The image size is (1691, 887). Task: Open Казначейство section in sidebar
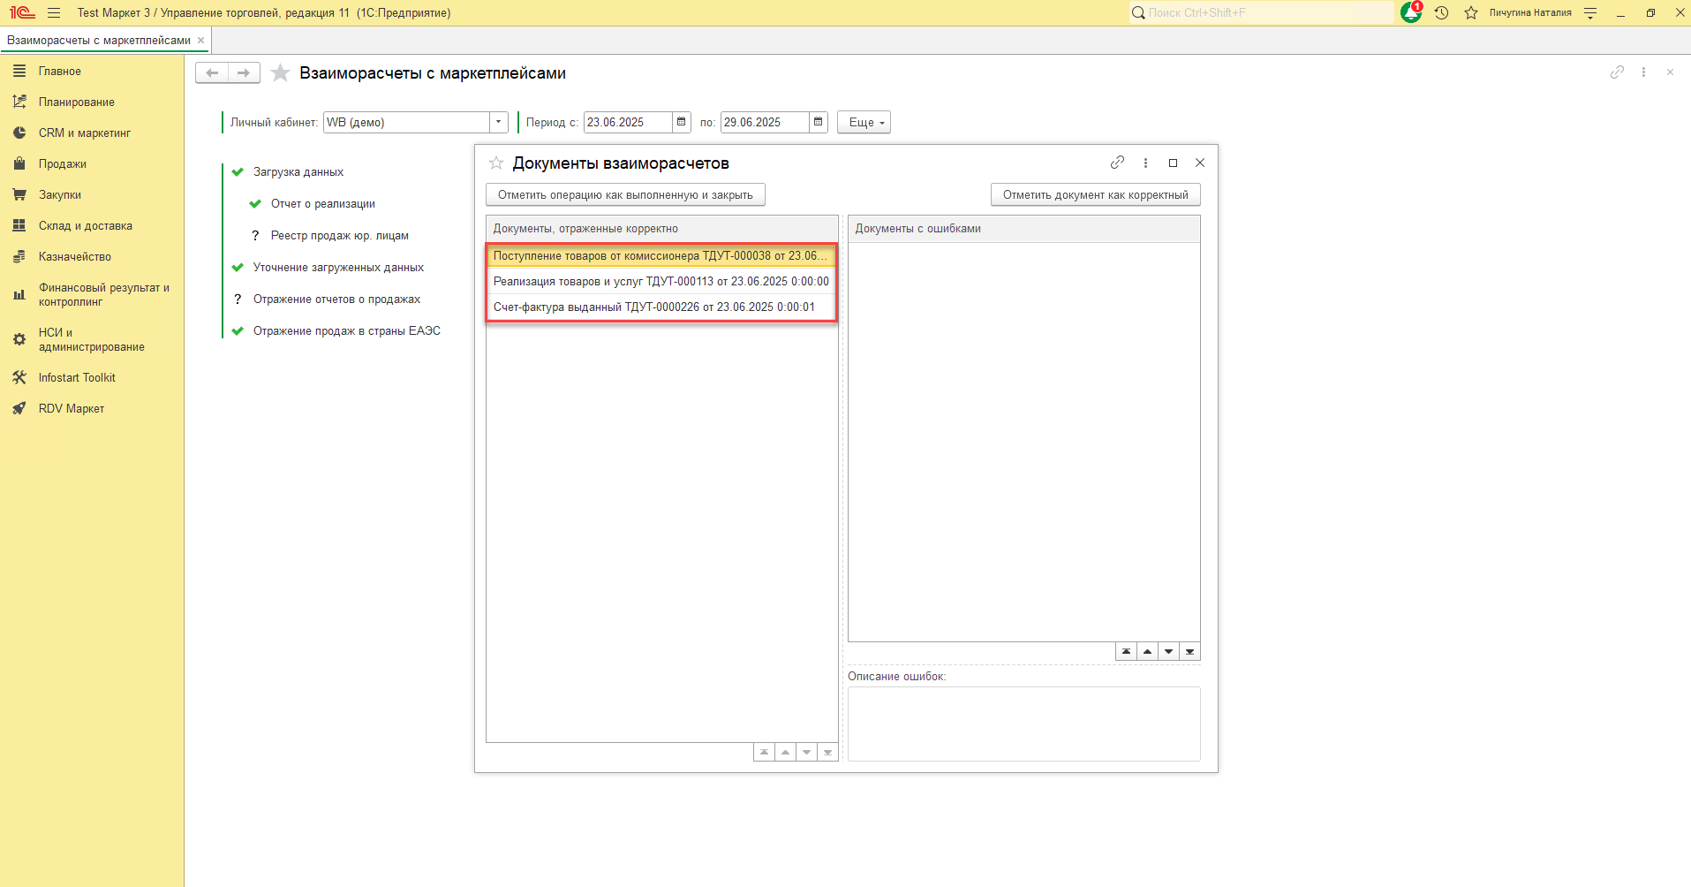(74, 257)
